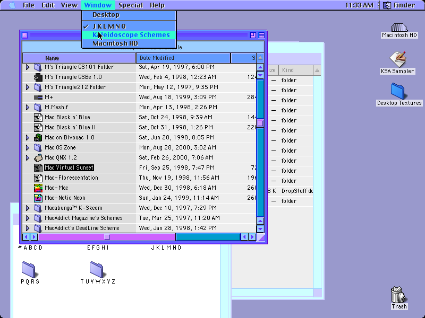Expand Mac QNX 1.2
The image size is (425, 318).
pyautogui.click(x=28, y=157)
